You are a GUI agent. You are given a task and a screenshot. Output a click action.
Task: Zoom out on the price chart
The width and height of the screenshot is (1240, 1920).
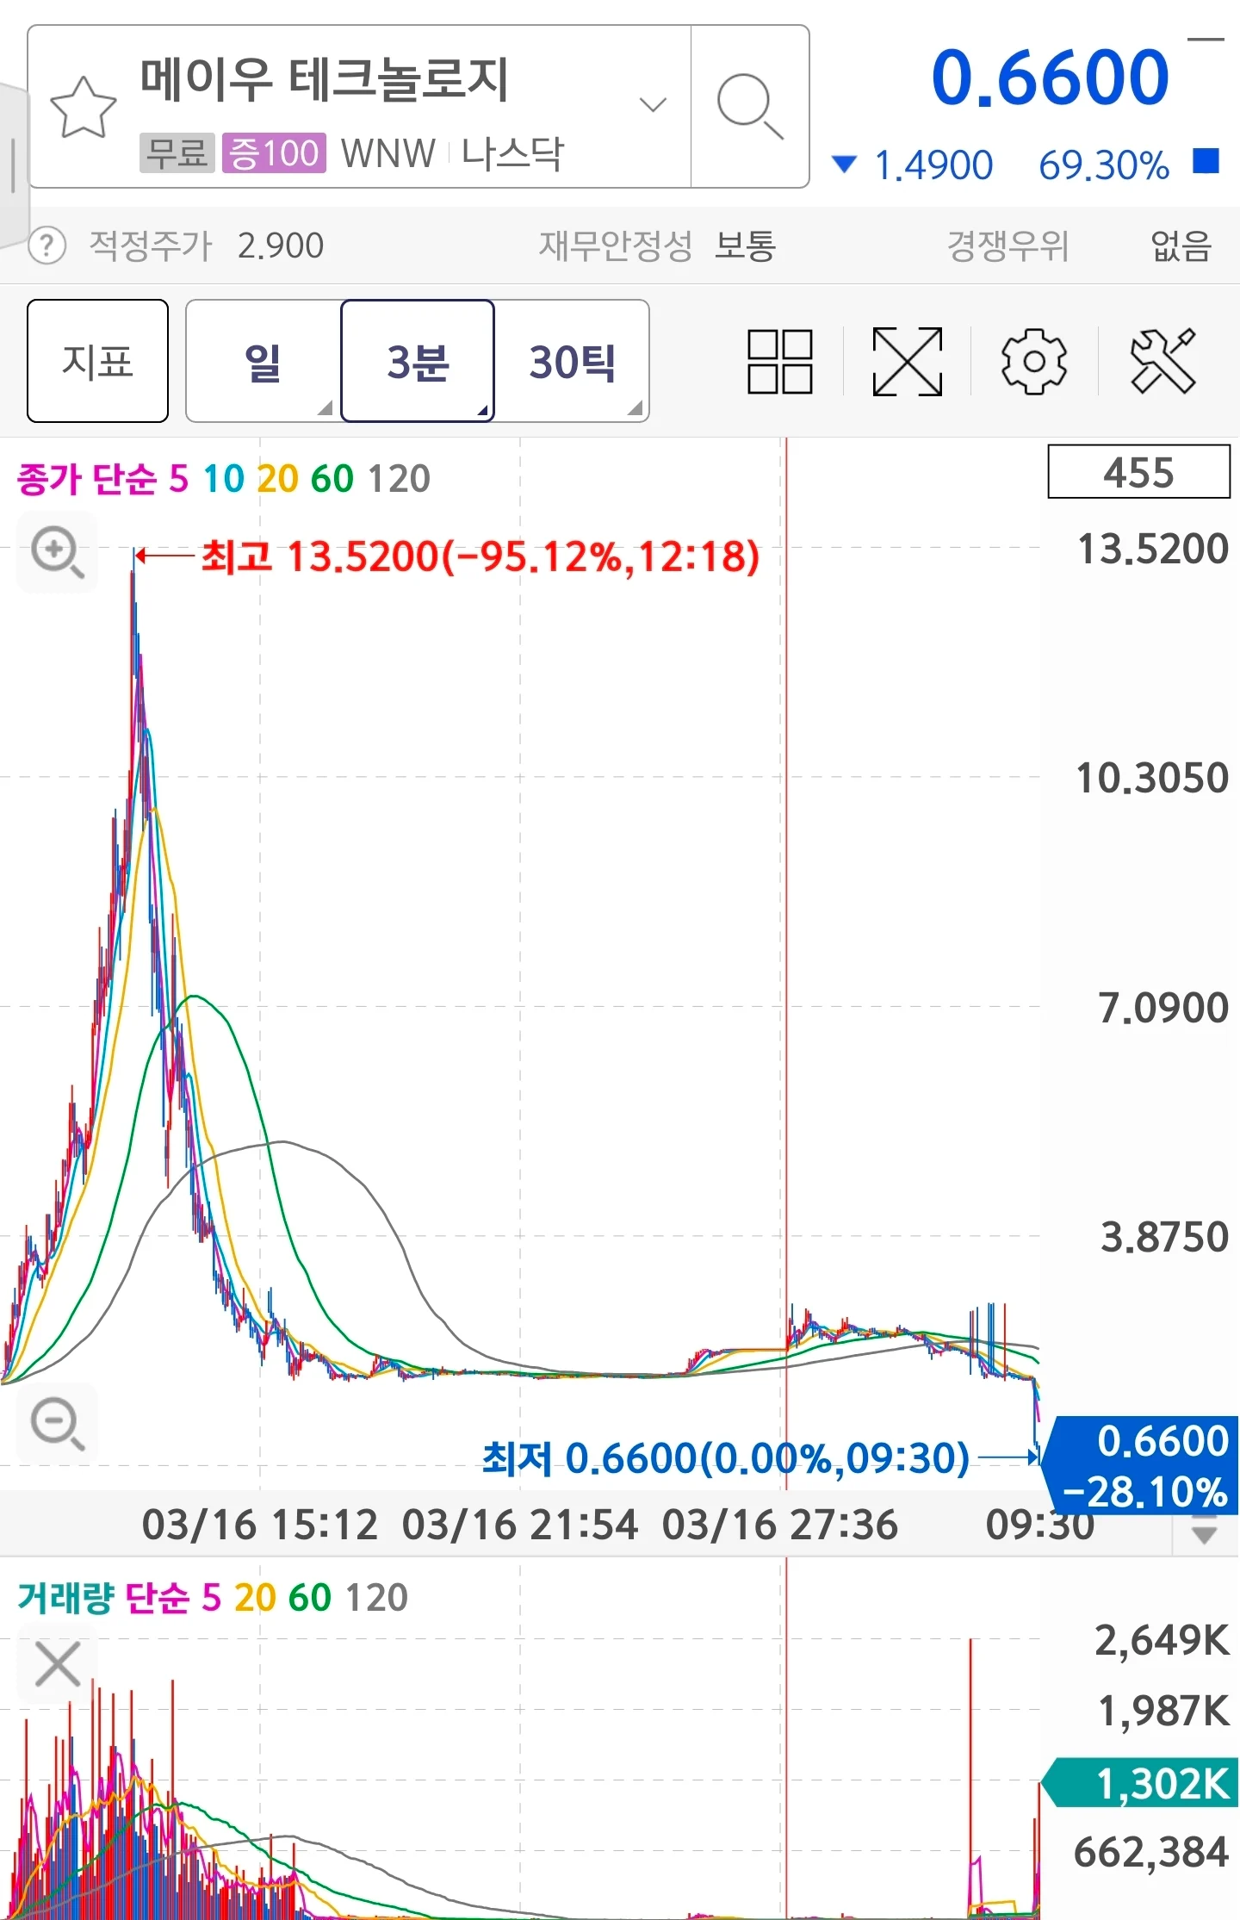click(57, 1423)
